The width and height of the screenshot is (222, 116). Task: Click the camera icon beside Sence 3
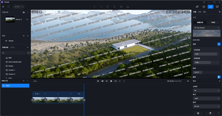27,19
